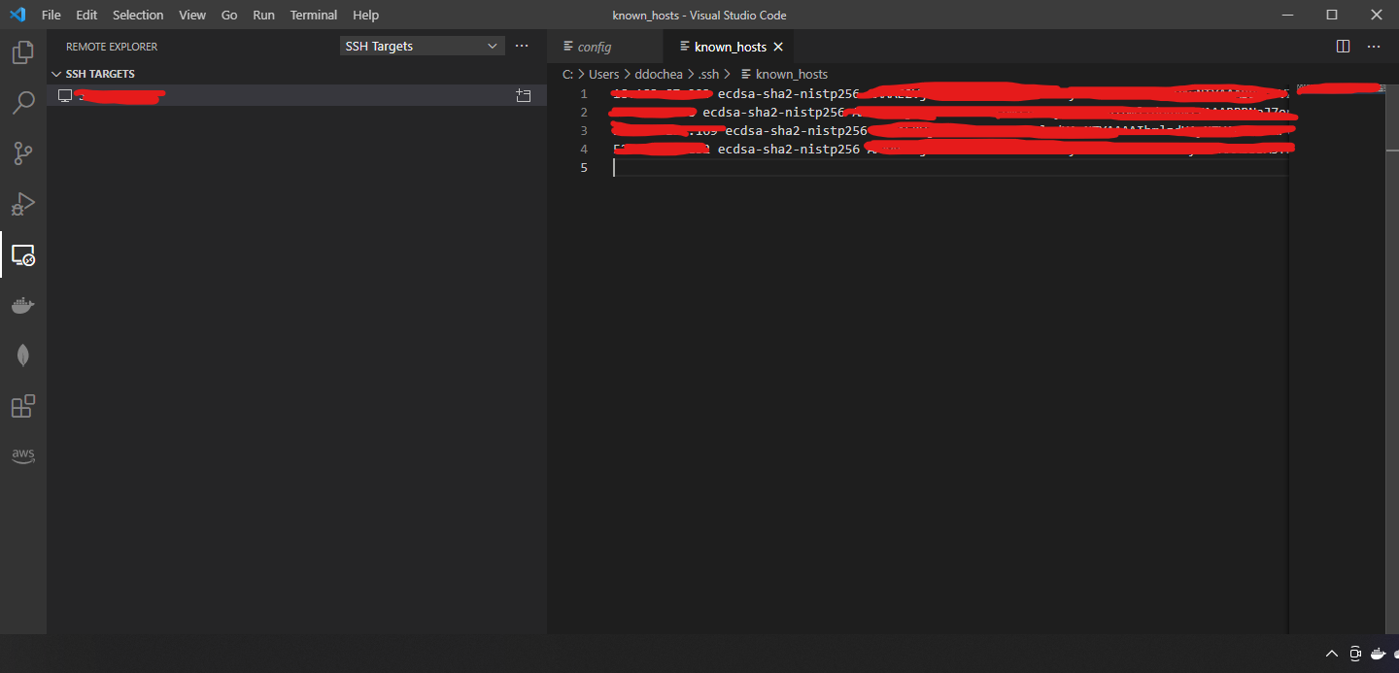This screenshot has height=673, width=1399.
Task: Click line number 1 in gutter
Action: click(584, 94)
